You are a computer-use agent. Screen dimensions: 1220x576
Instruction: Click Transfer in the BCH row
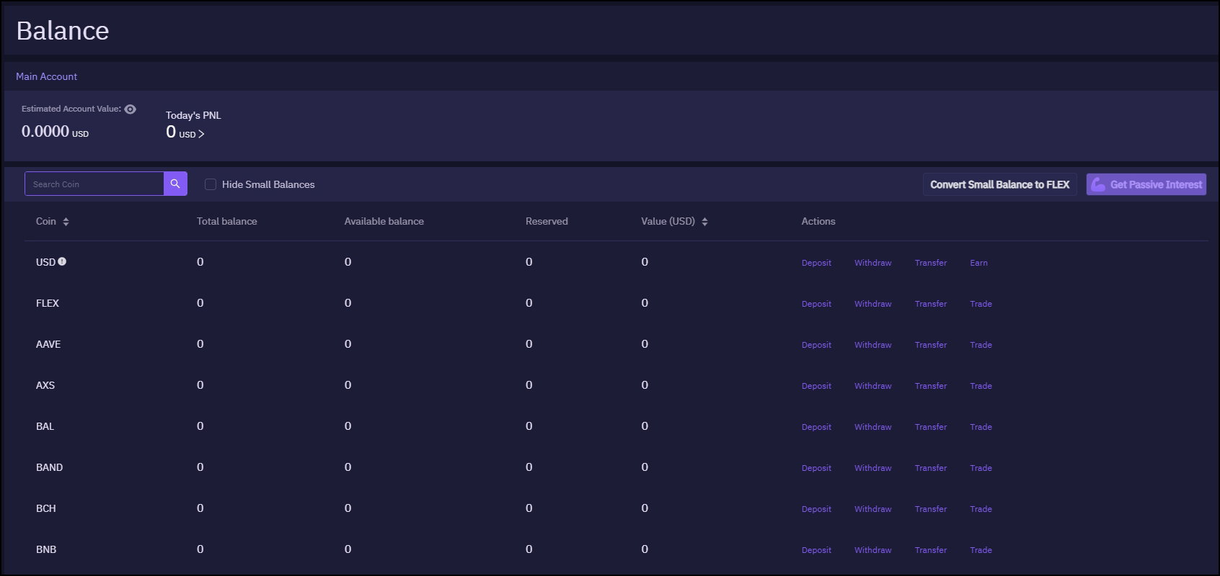click(x=931, y=509)
